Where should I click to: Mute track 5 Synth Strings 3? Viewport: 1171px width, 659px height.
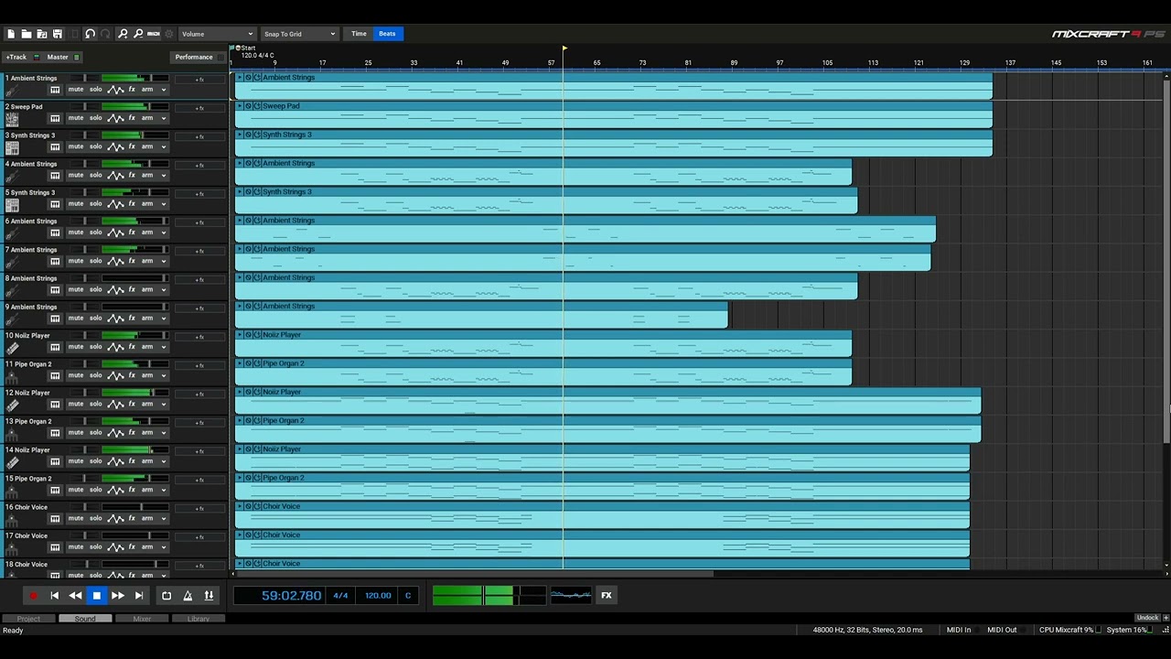(75, 204)
